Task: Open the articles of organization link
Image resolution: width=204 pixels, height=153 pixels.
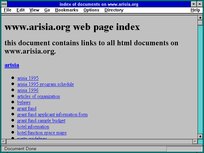Action: pos(39,96)
